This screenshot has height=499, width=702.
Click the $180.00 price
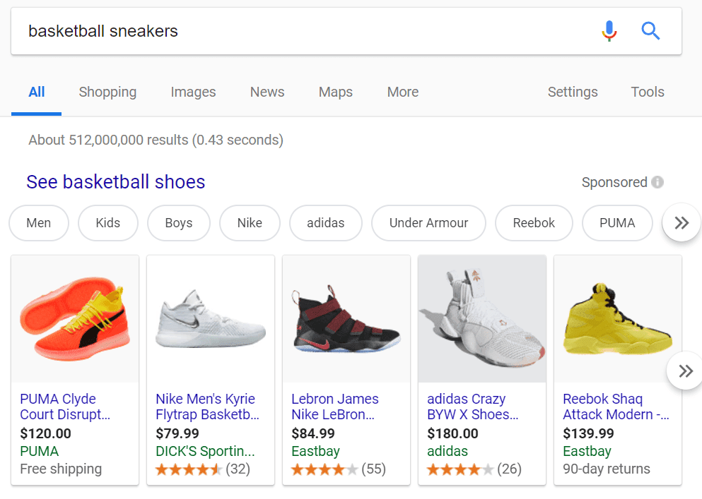coord(452,433)
